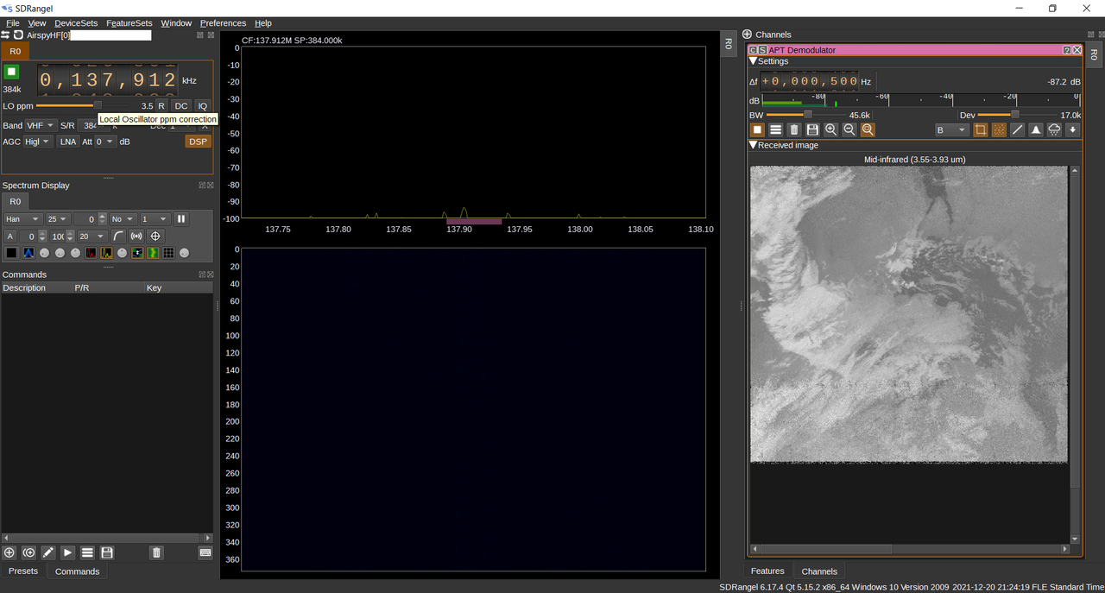1105x593 pixels.
Task: Open the FeatureSets menu
Action: click(129, 23)
